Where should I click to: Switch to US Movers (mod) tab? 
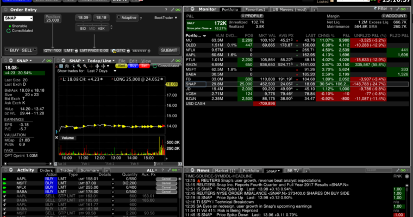[289, 9]
